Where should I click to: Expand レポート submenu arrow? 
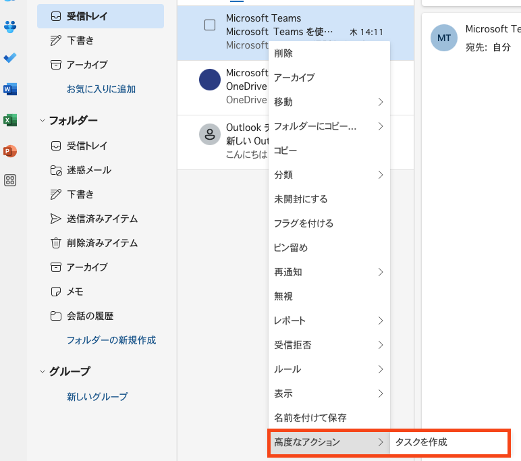coord(381,321)
